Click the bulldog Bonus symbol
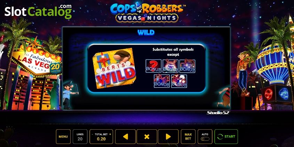294x147 pixels. click(x=170, y=66)
